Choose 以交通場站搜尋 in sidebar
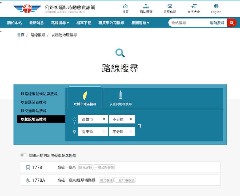Viewport: 240px width, 196px height. tap(34, 111)
